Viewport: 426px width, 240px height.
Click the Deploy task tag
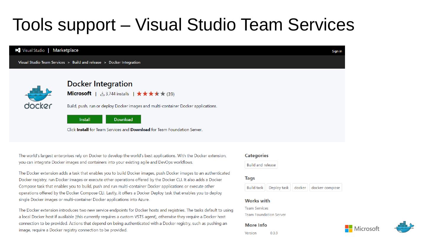click(x=278, y=188)
